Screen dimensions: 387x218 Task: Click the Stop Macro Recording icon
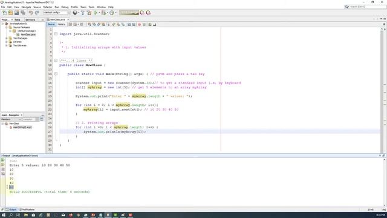click(144, 24)
